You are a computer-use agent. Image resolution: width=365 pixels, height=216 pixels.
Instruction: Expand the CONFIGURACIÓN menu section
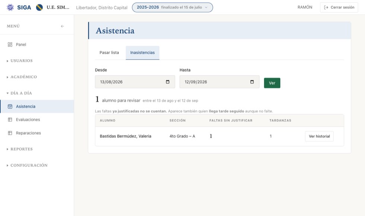point(27,165)
